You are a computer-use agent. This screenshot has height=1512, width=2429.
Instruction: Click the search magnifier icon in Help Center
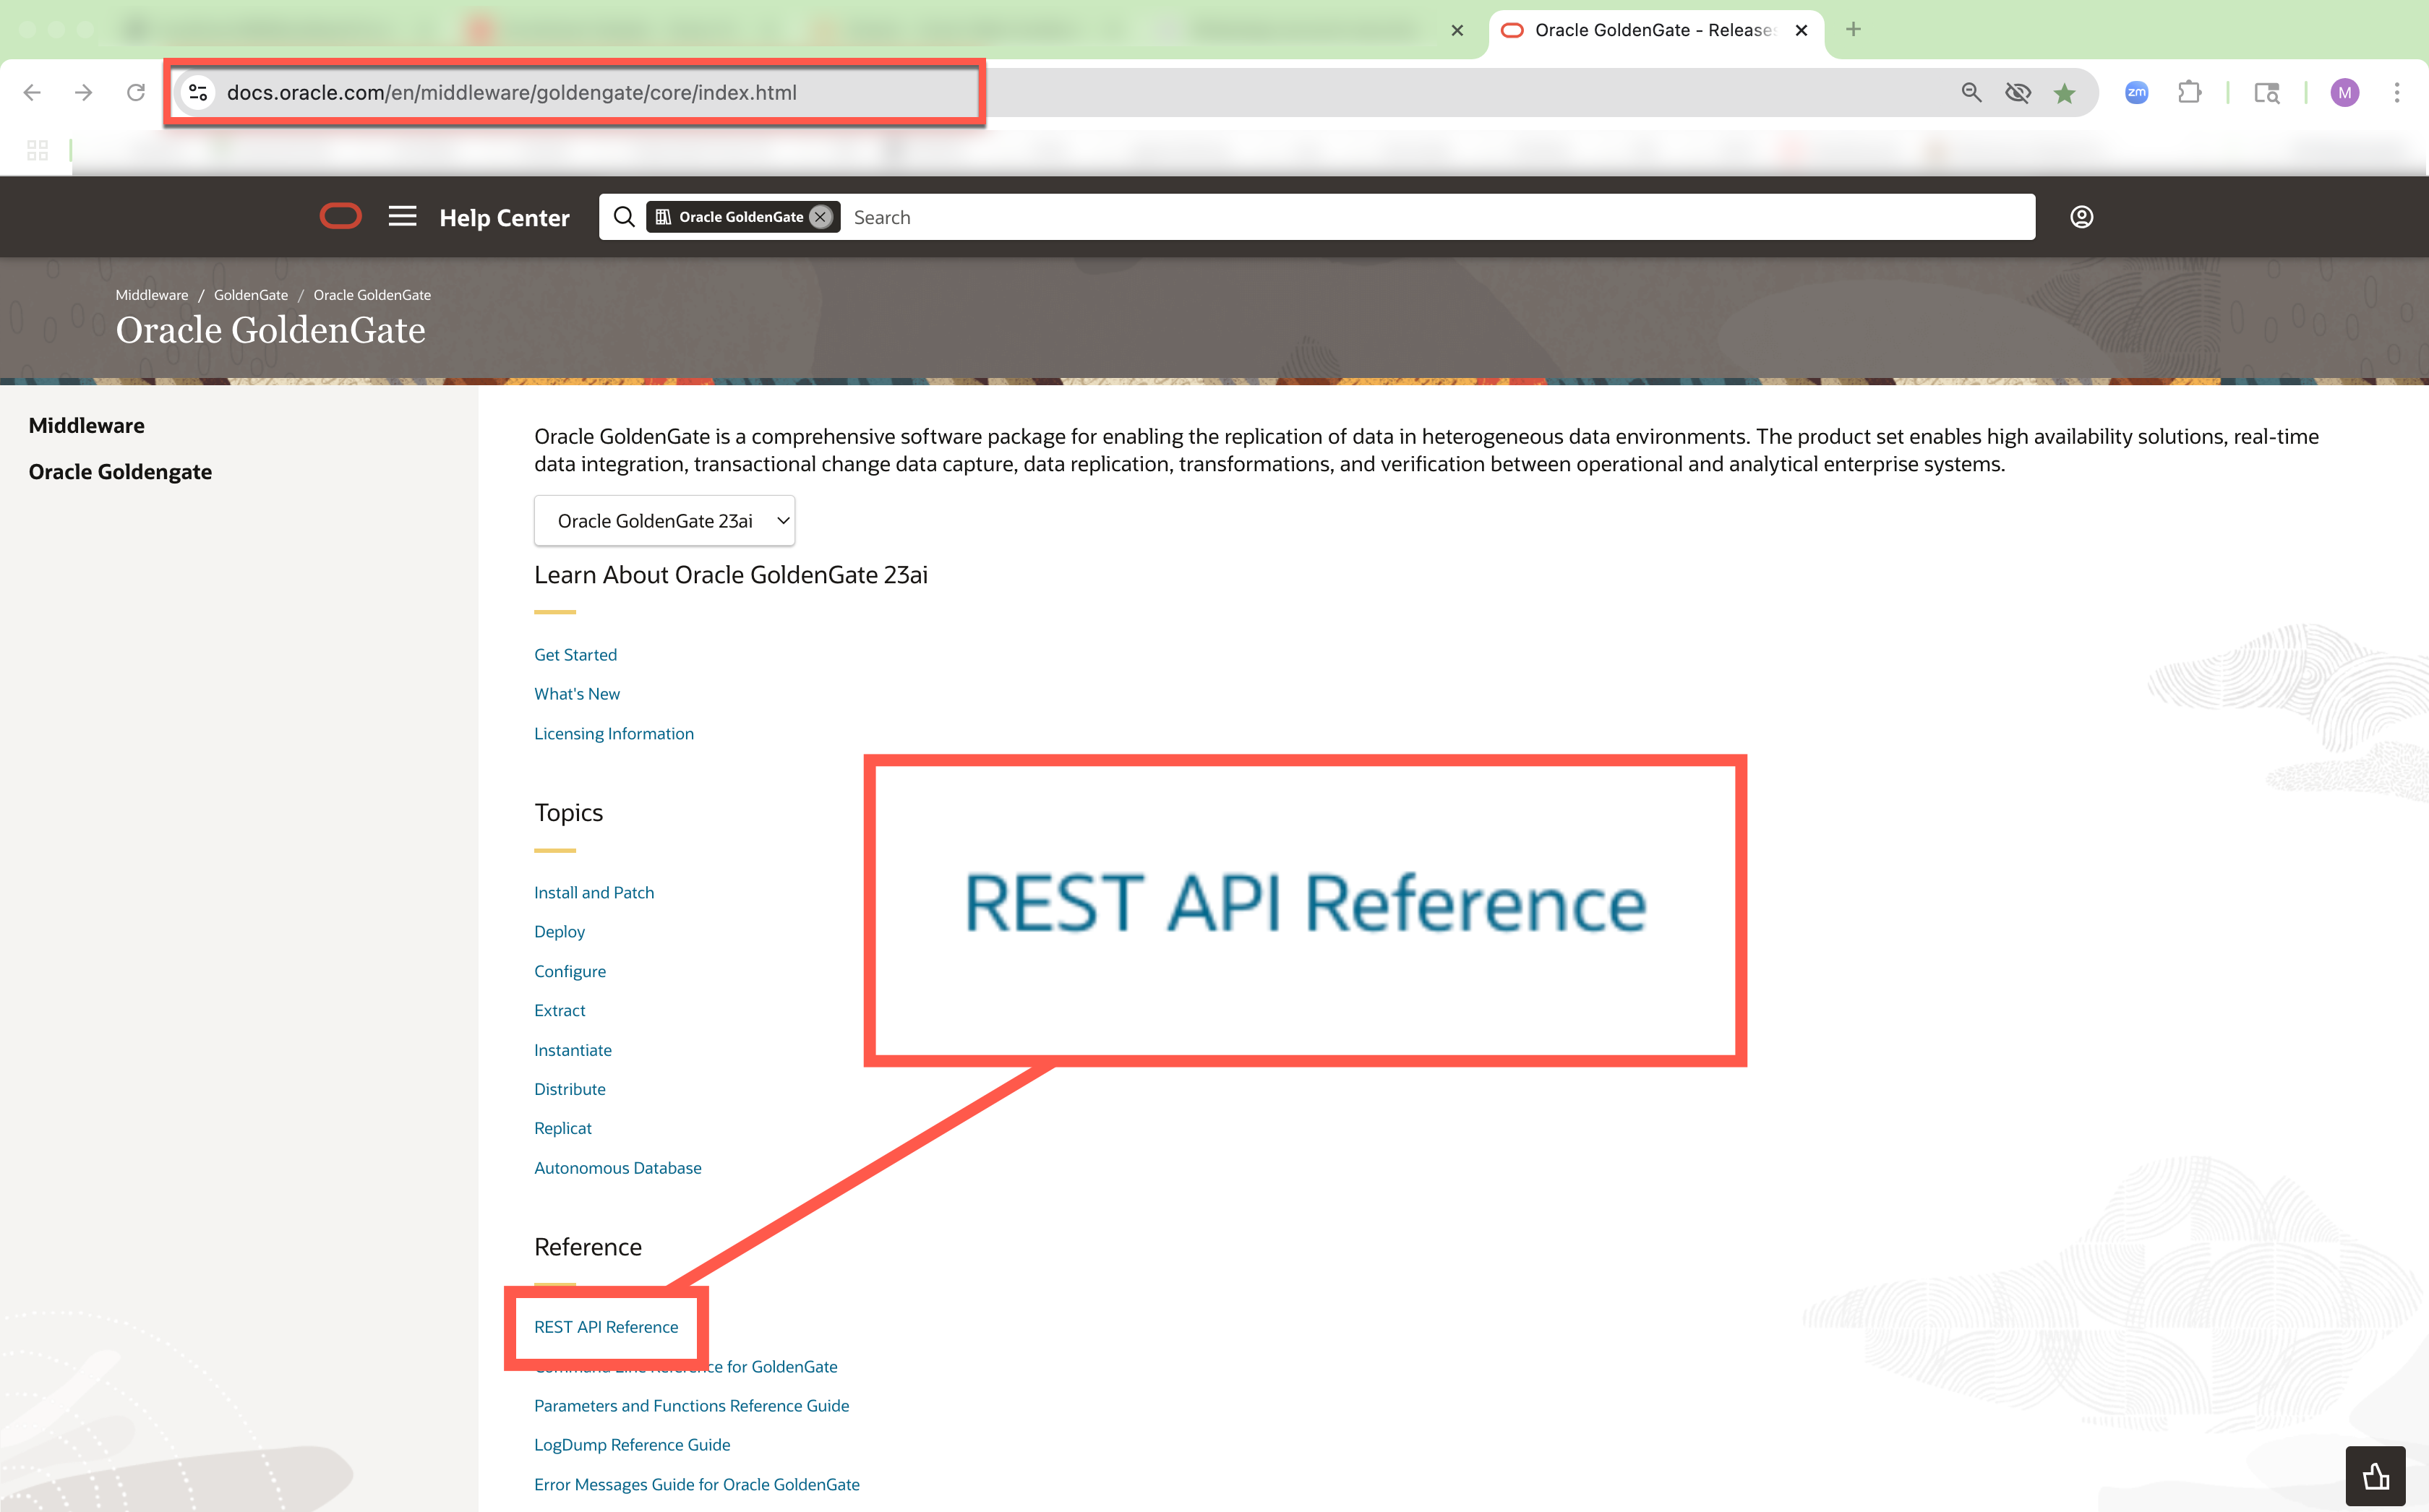pos(624,217)
